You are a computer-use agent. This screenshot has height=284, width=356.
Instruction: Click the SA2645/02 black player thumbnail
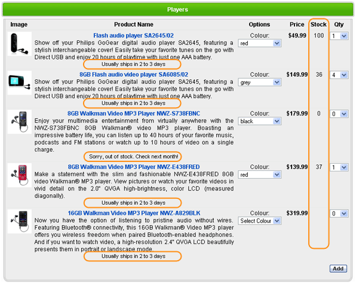(20, 43)
